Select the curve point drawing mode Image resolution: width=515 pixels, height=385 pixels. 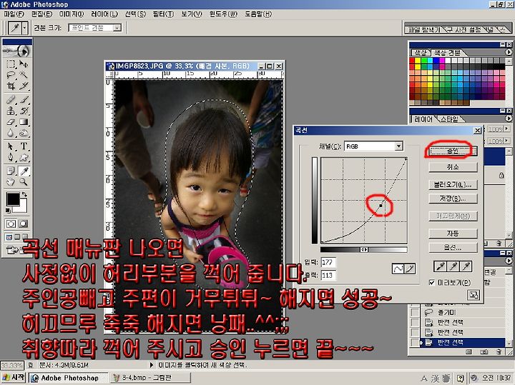click(x=398, y=269)
